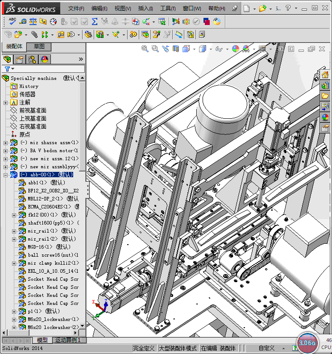Click the Assembly Visualization multicolor ring icon
332x354 pixels.
pyautogui.click(x=217, y=21)
